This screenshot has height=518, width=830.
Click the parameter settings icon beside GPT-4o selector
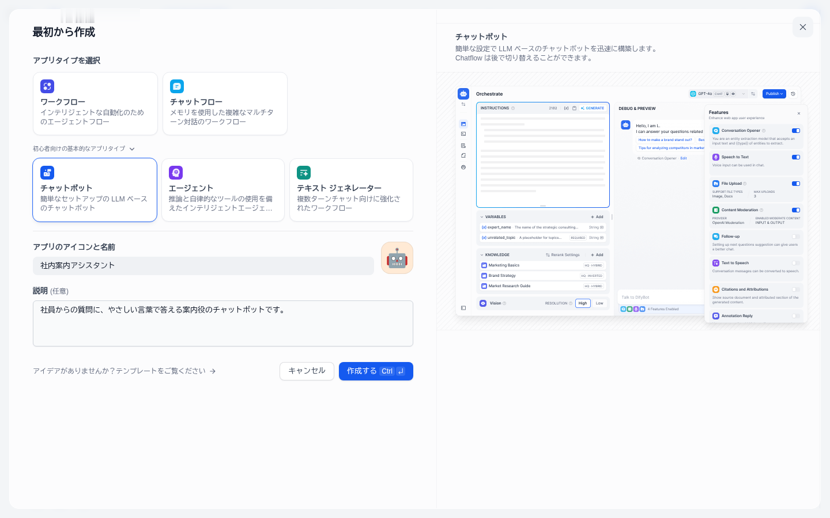753,94
